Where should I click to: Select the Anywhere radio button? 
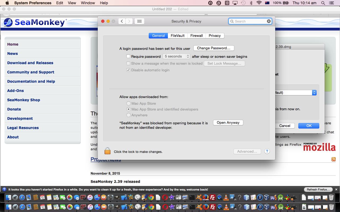pos(129,115)
